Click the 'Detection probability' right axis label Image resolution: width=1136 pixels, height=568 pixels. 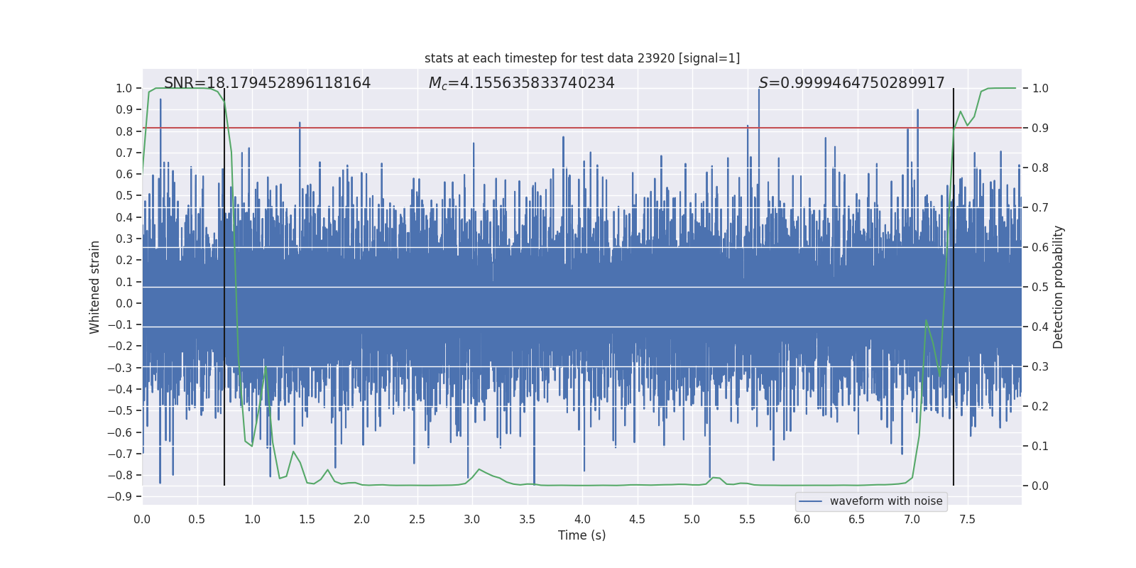pos(1059,287)
